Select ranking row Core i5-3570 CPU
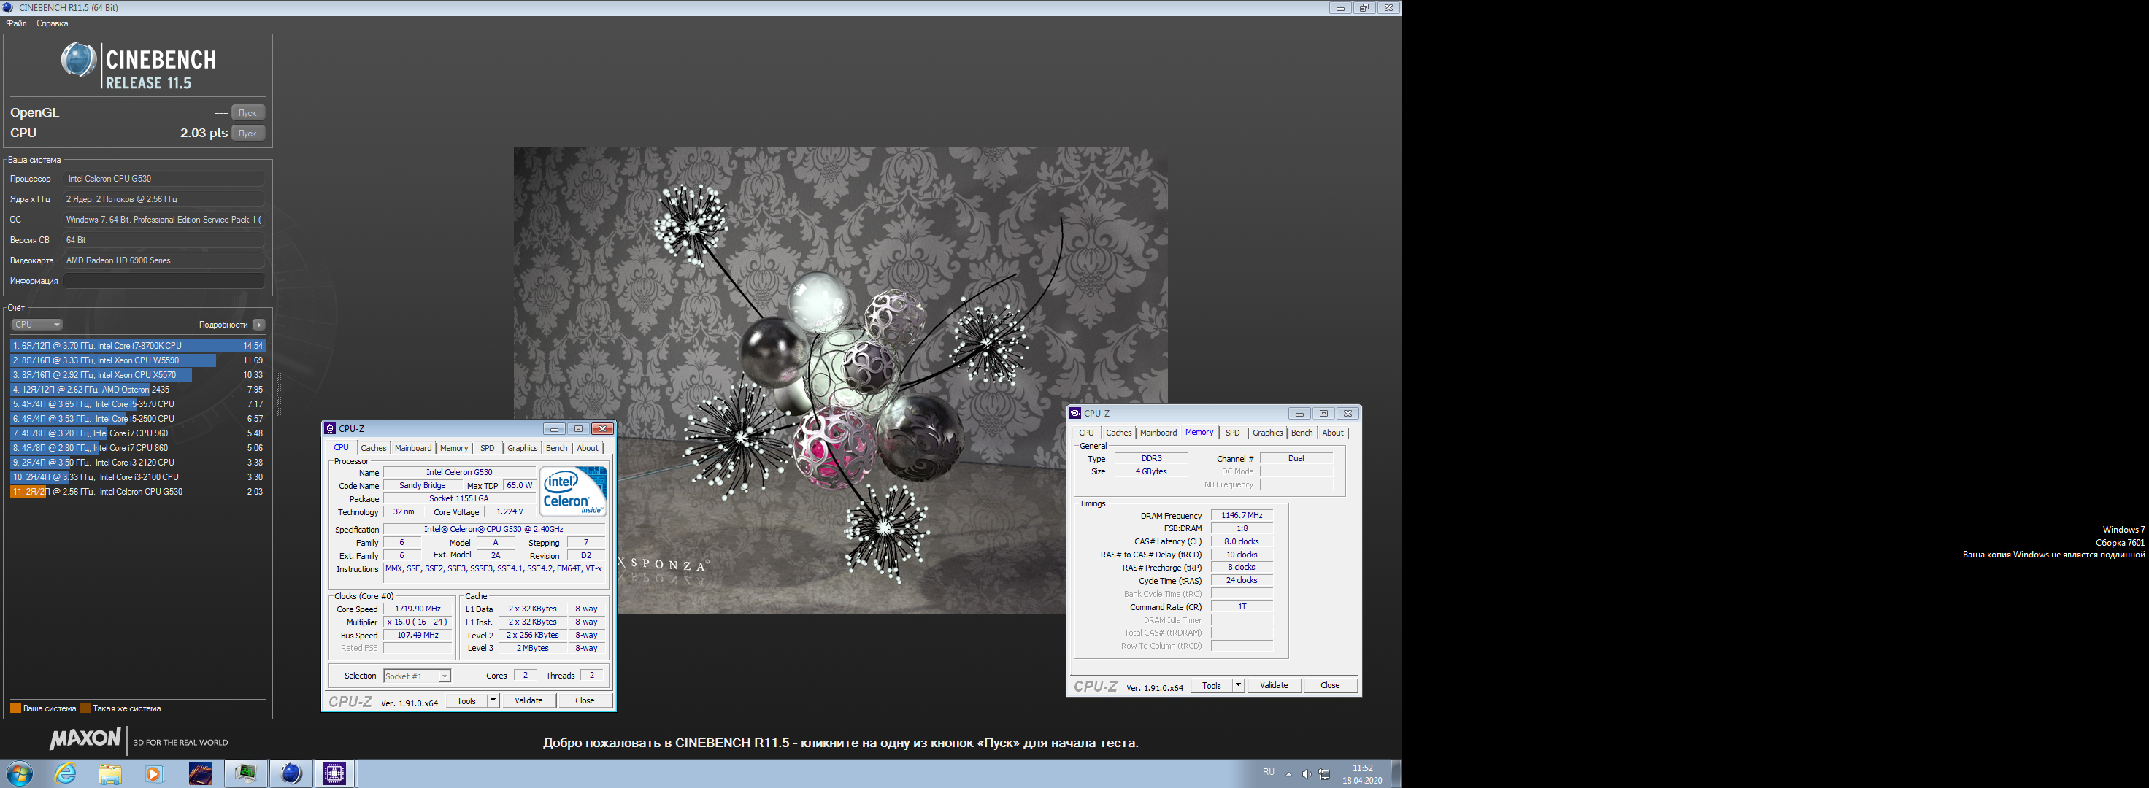 [139, 403]
